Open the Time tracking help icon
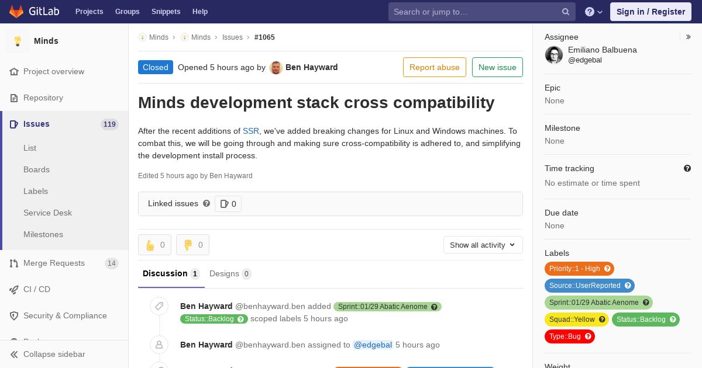702x368 pixels. point(687,168)
